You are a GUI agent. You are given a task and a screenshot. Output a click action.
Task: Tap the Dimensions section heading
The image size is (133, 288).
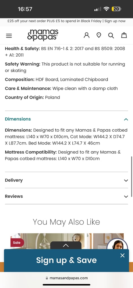click(18, 119)
